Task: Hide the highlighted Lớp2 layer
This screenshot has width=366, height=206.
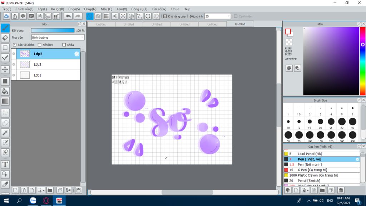Action: click(14, 54)
